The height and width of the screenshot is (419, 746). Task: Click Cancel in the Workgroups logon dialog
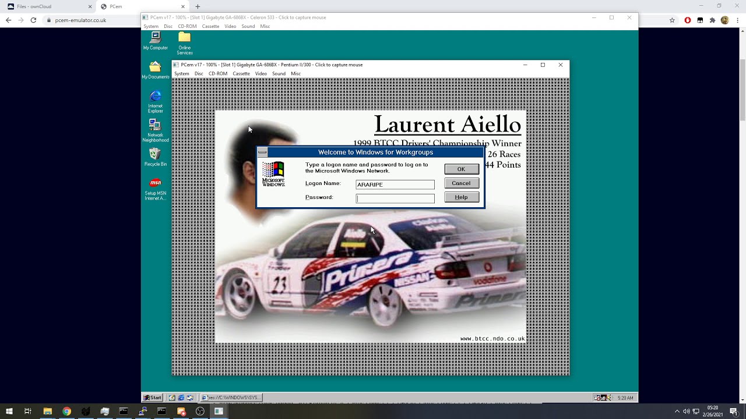pyautogui.click(x=461, y=183)
